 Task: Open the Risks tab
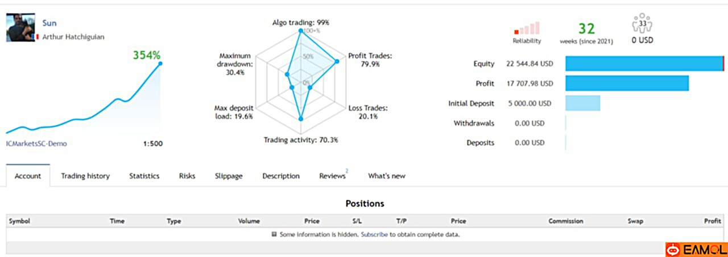tap(187, 176)
